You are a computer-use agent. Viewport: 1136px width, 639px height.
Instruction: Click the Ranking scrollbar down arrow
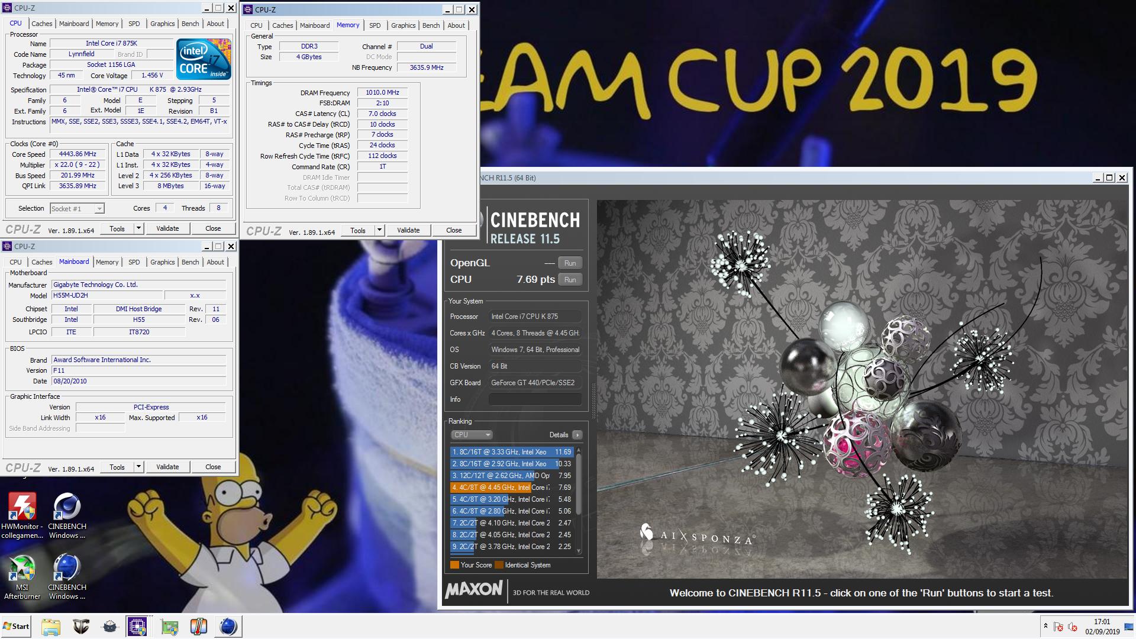[579, 551]
